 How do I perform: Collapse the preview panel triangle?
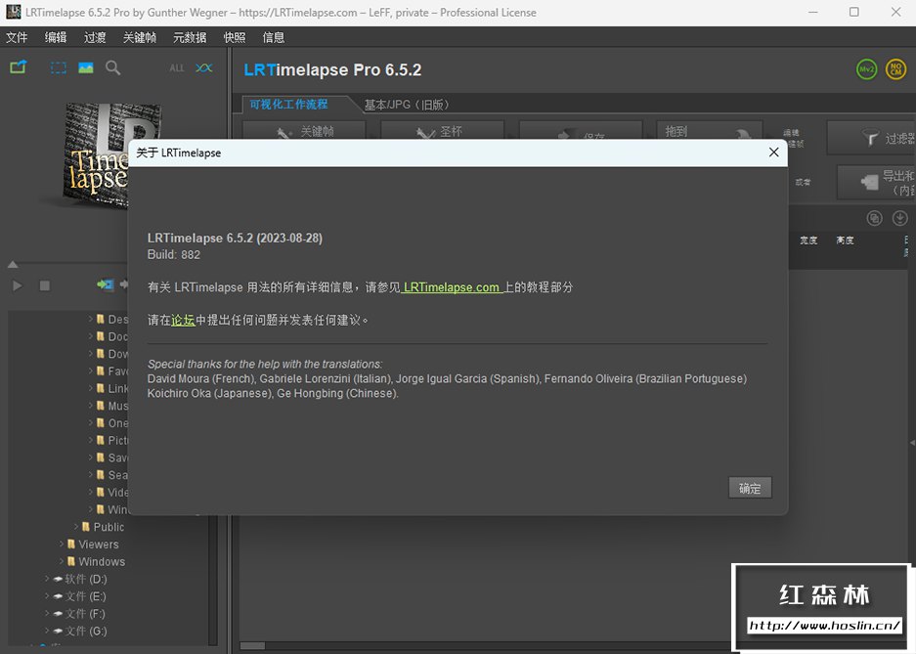[x=13, y=265]
